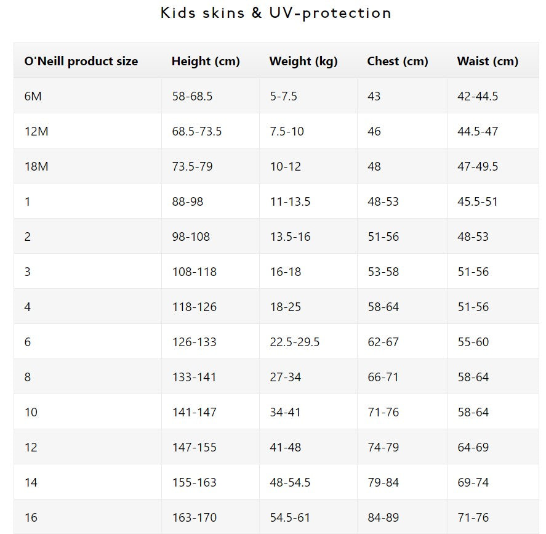Select the size 16 row label
Viewport: 546px width, 534px height.
tap(31, 517)
